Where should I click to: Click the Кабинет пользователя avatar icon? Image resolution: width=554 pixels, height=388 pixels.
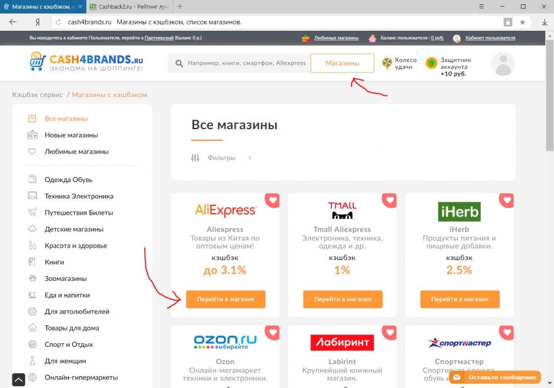pos(457,38)
